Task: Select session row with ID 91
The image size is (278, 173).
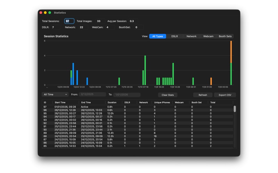Action: coord(138,126)
